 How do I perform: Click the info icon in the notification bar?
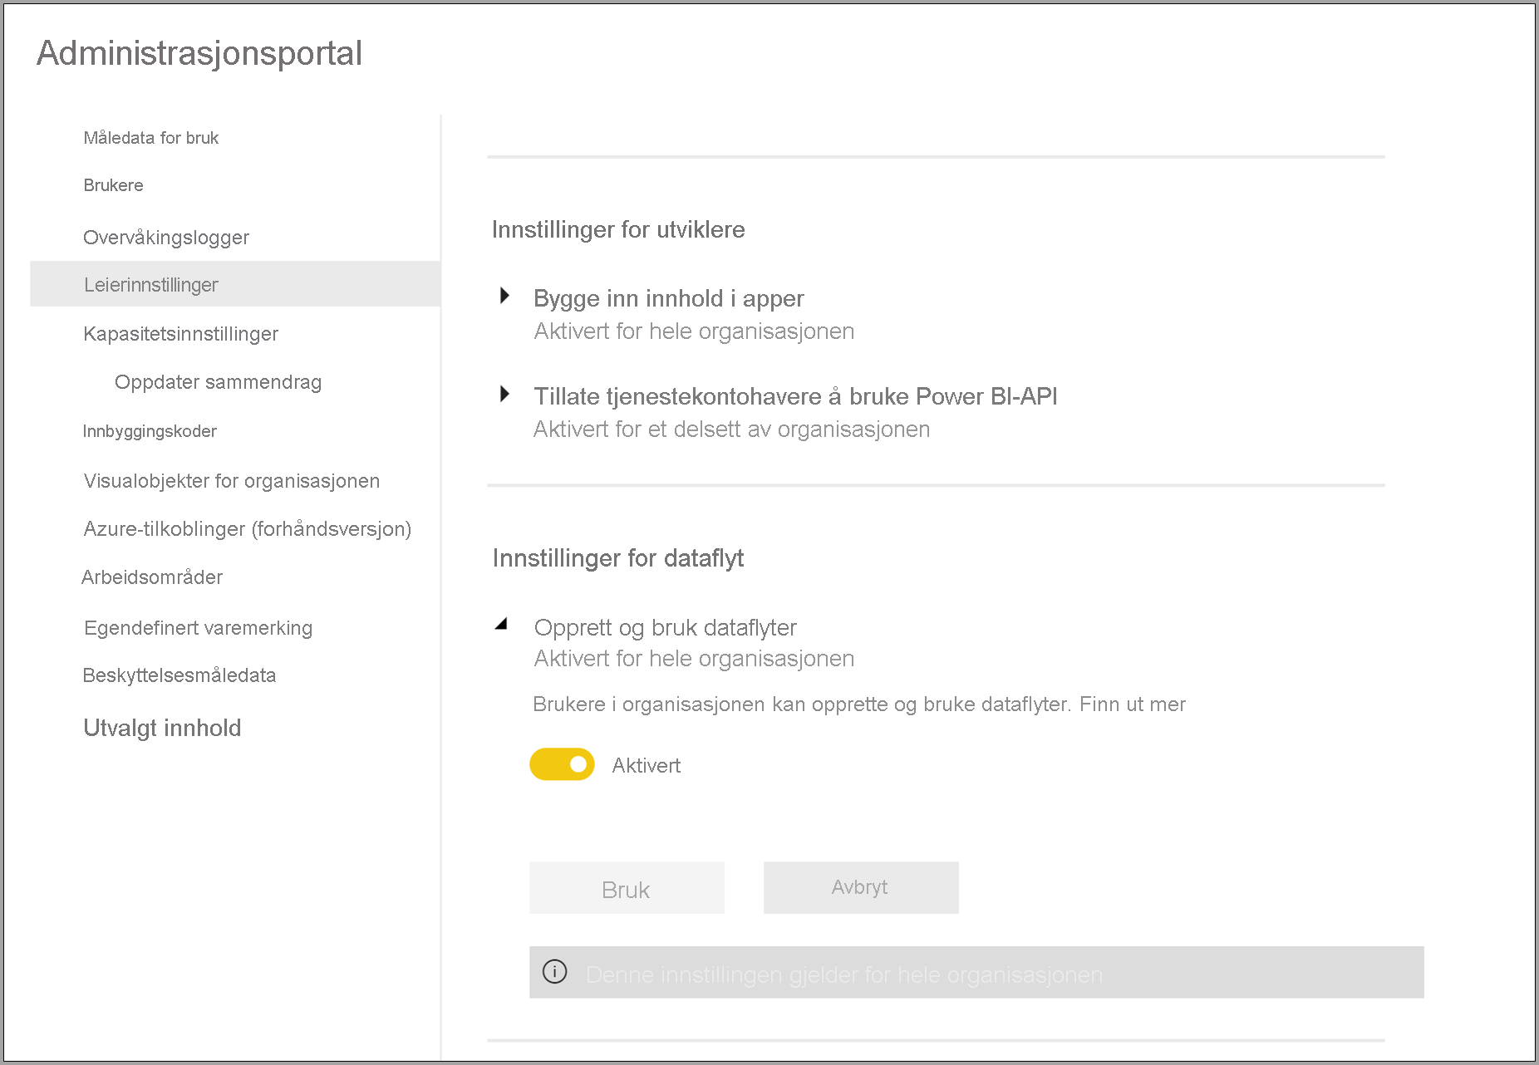(x=555, y=971)
